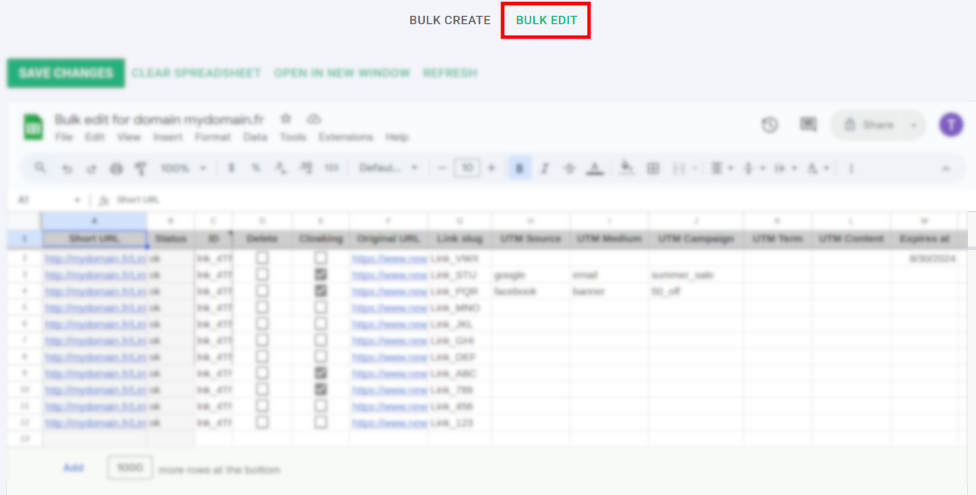
Task: Open the 100% zoom dropdown
Action: [183, 169]
